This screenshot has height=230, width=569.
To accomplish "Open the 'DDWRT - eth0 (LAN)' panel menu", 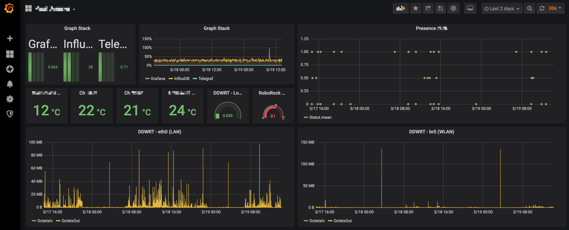I will pyautogui.click(x=160, y=132).
